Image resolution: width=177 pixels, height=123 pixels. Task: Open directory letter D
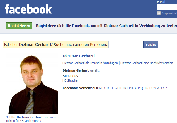click(108, 88)
